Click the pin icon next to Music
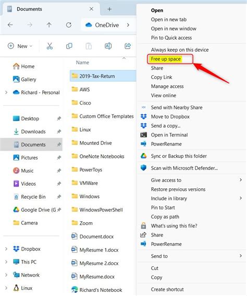The image size is (247, 296). [59, 170]
